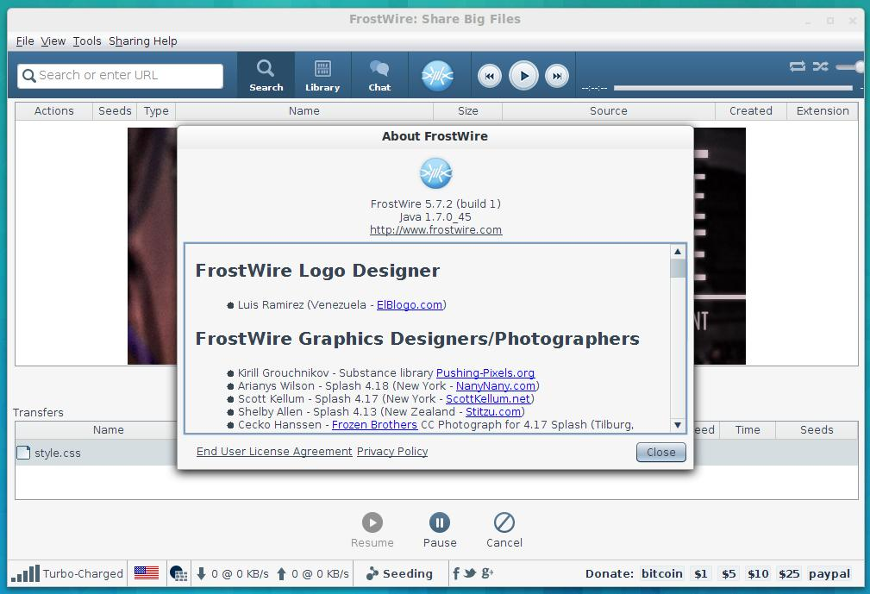This screenshot has width=870, height=594.
Task: Open the Chat panel
Action: click(379, 76)
